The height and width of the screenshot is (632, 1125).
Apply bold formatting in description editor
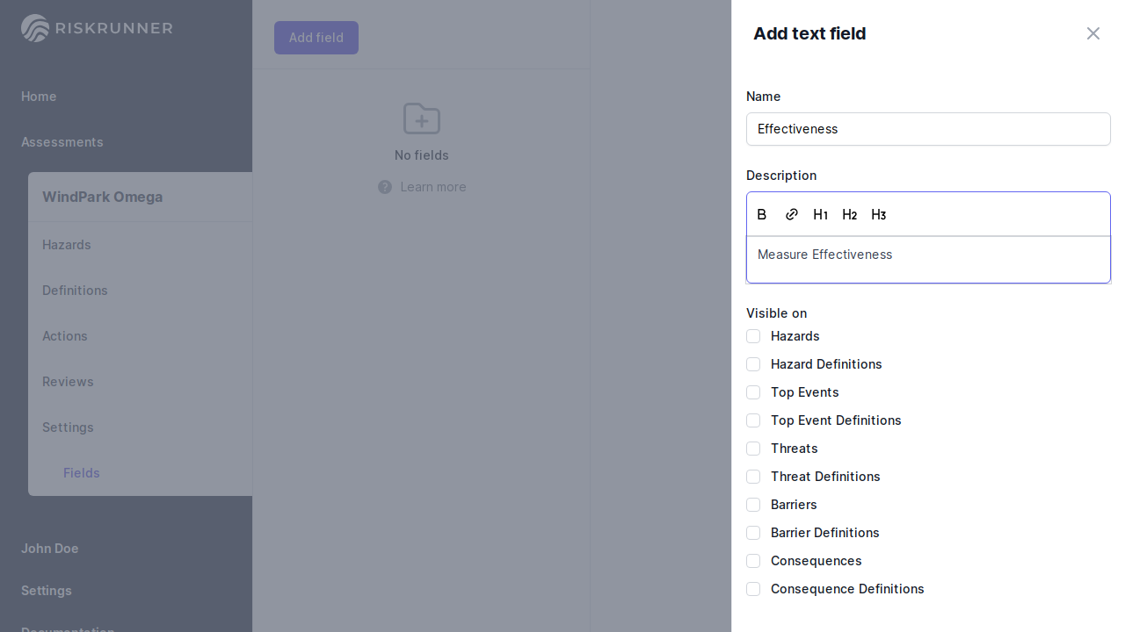762,215
